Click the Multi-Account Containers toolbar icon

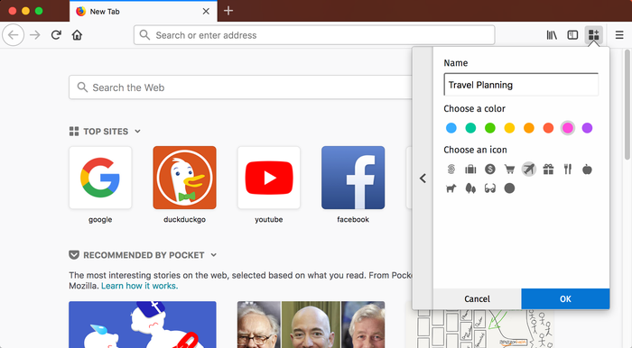[594, 35]
